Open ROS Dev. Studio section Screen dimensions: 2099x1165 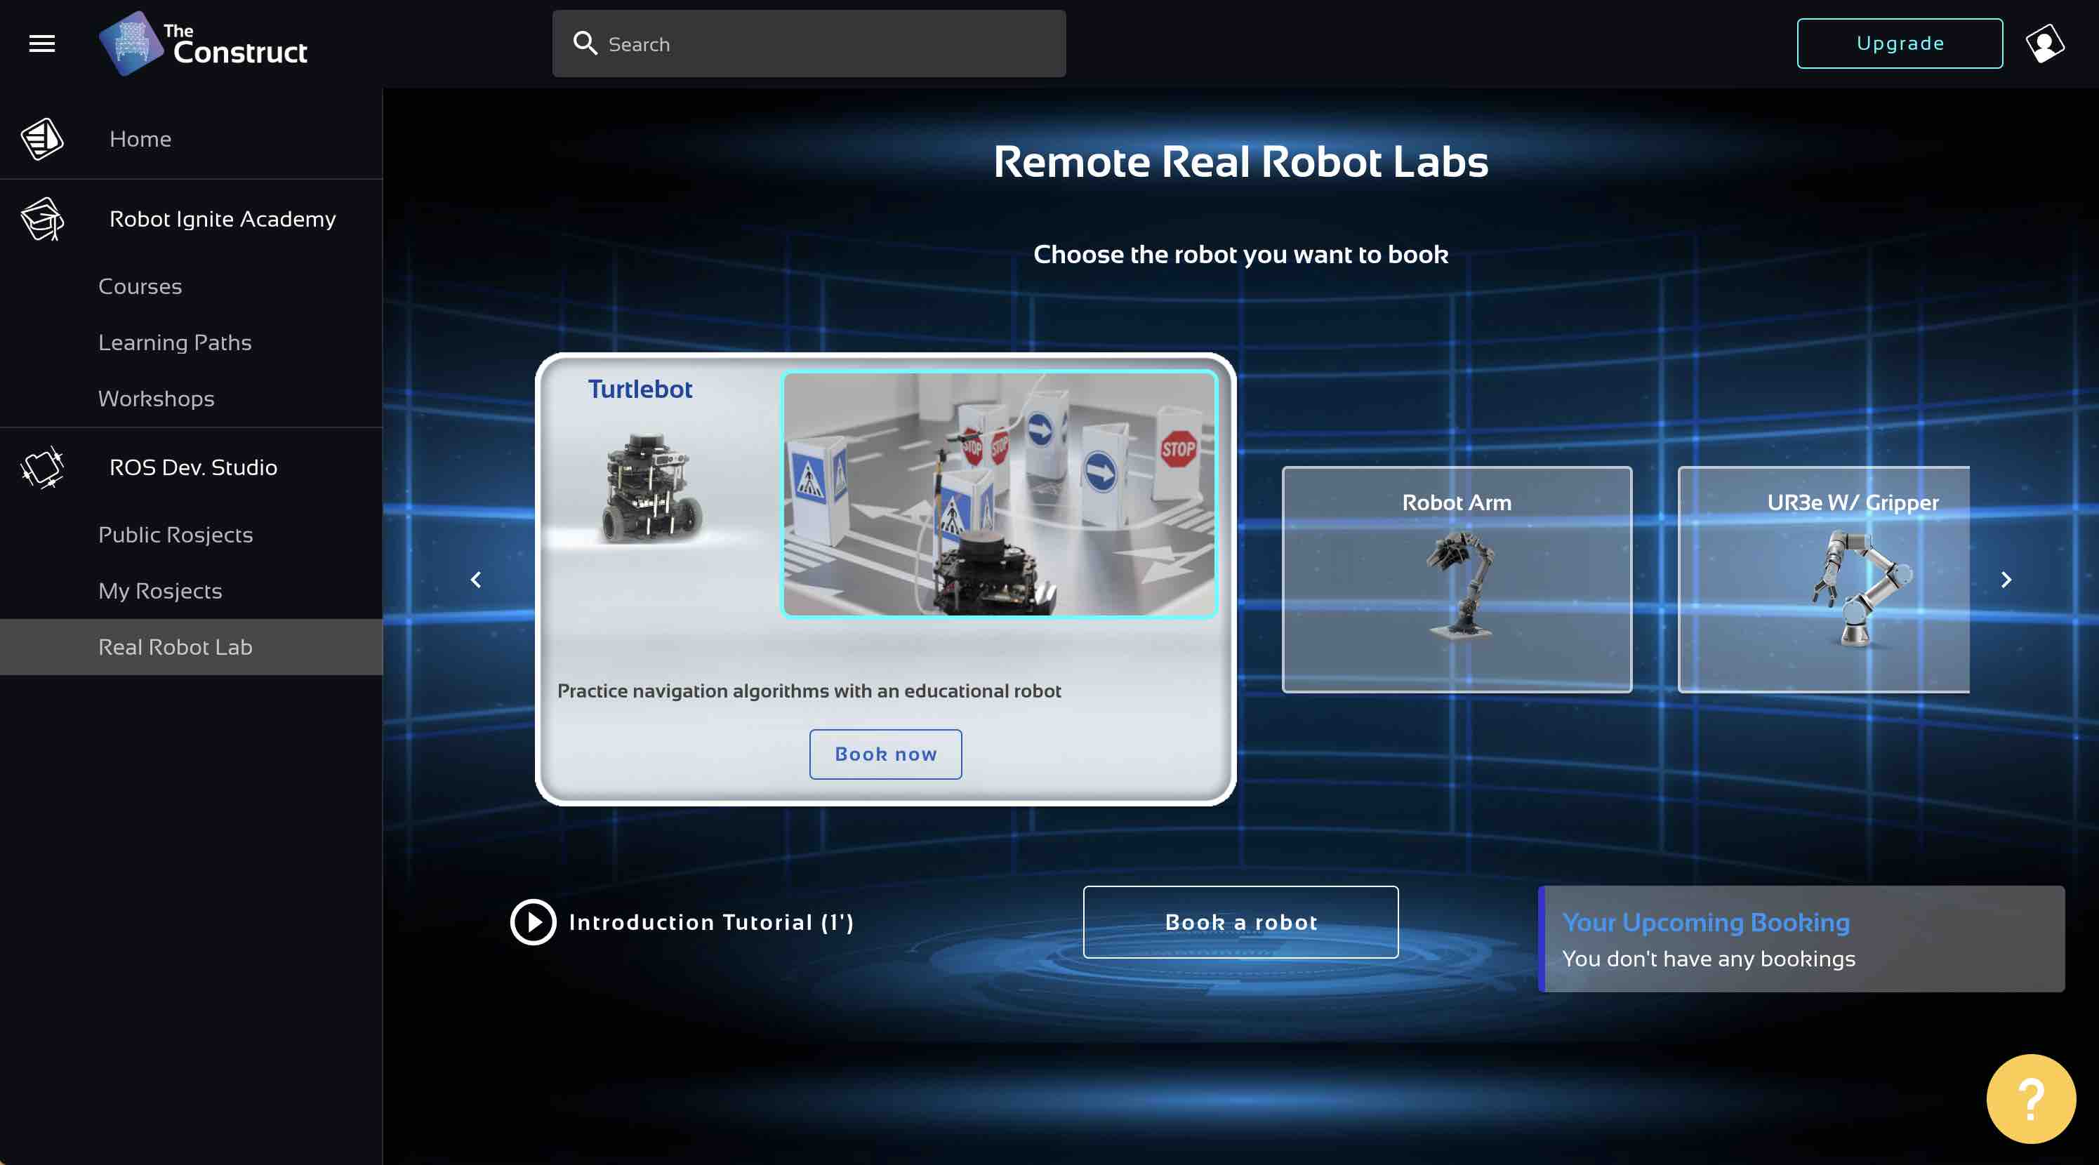[x=193, y=467]
